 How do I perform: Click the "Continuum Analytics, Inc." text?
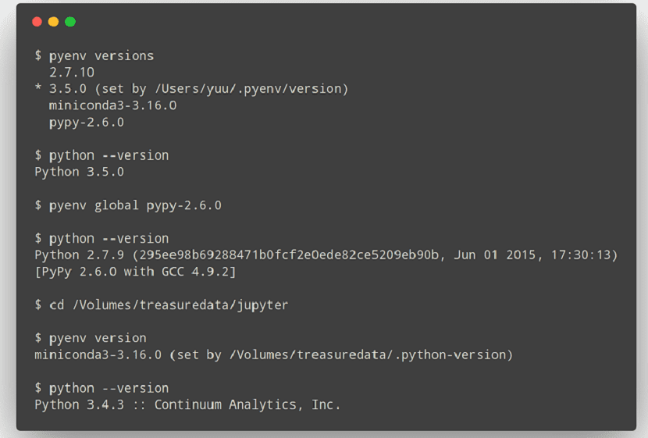[247, 404]
